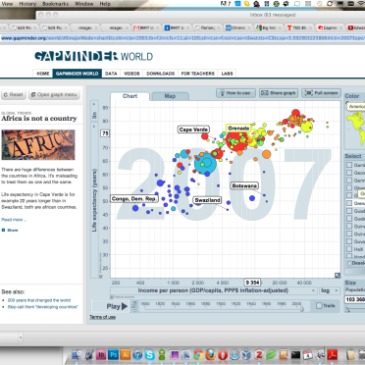
Task: Open the Income per person indicator dropdown
Action: pos(214,290)
